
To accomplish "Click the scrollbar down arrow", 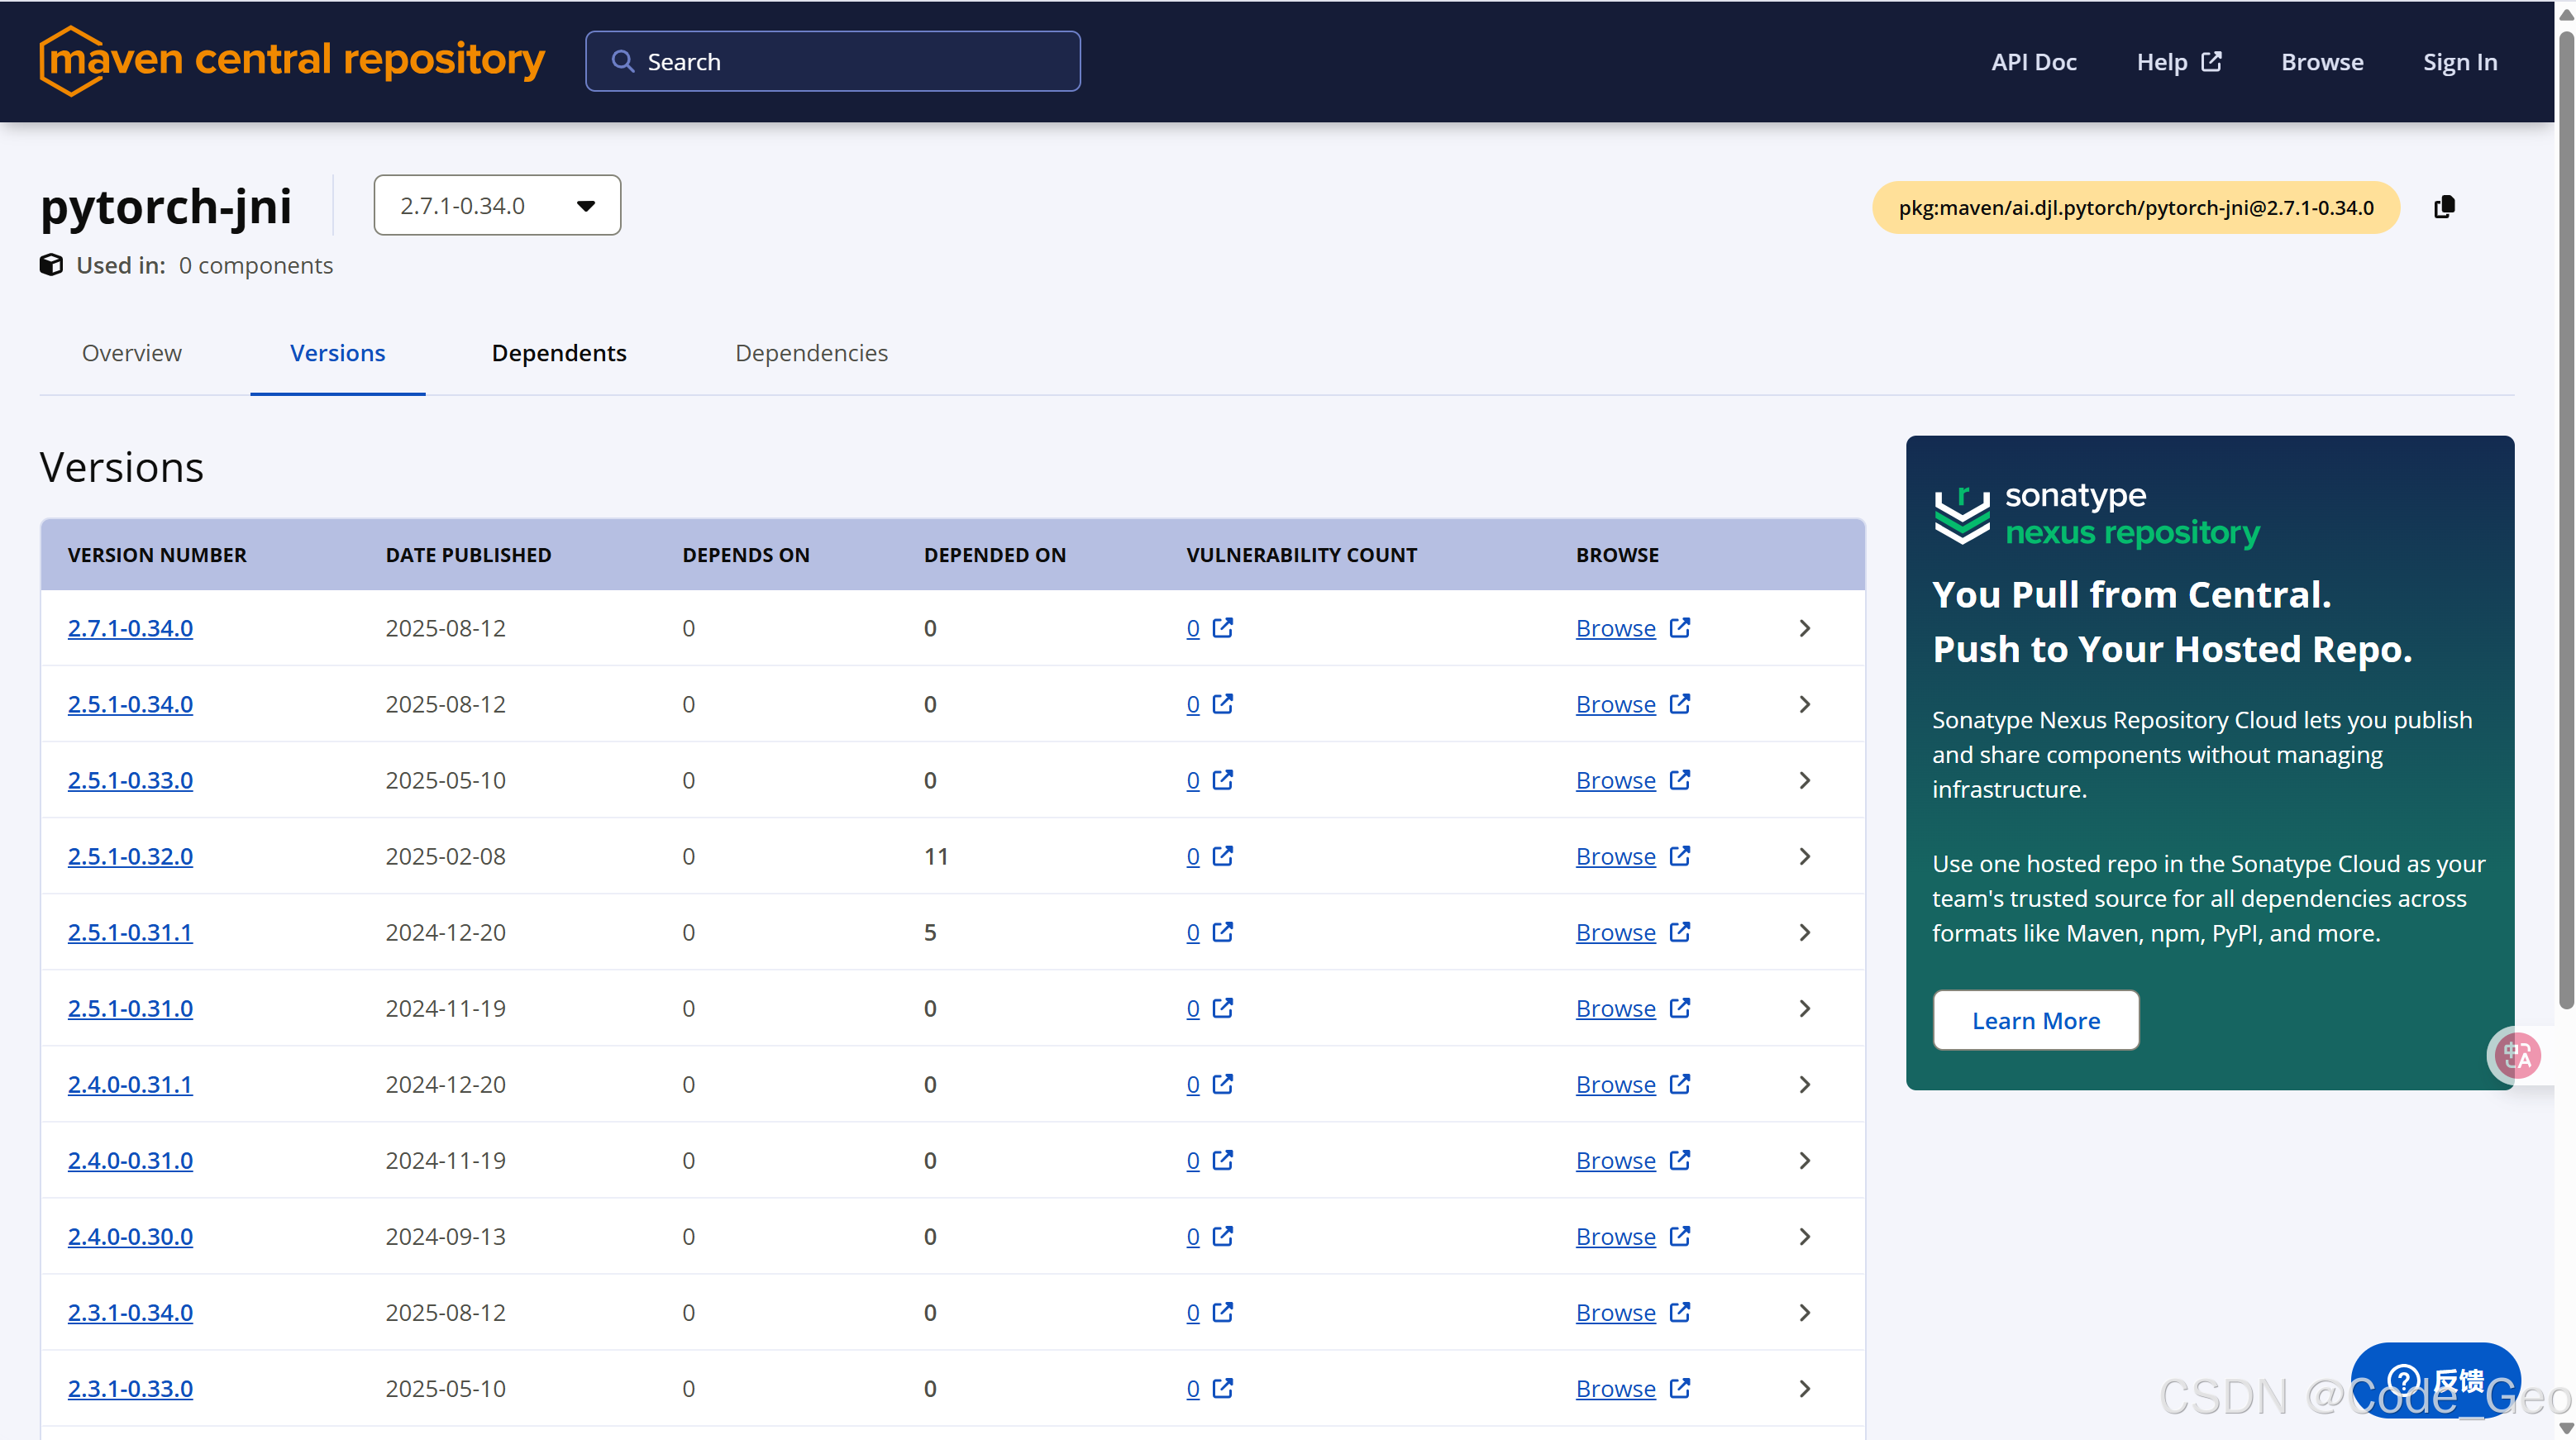I will [2566, 1429].
